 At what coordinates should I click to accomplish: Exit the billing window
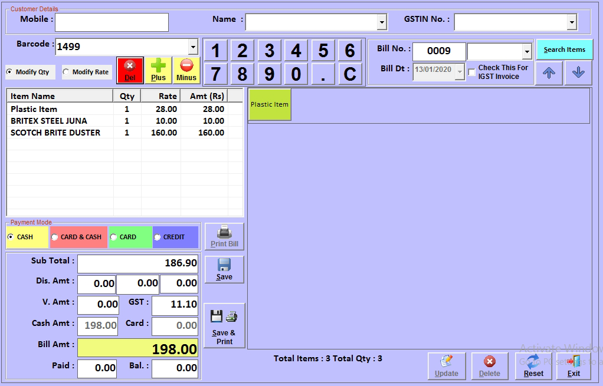[573, 366]
